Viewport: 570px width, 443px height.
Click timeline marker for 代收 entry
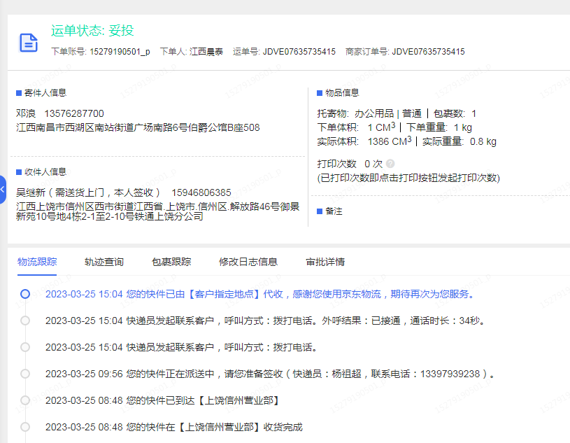pyautogui.click(x=25, y=294)
